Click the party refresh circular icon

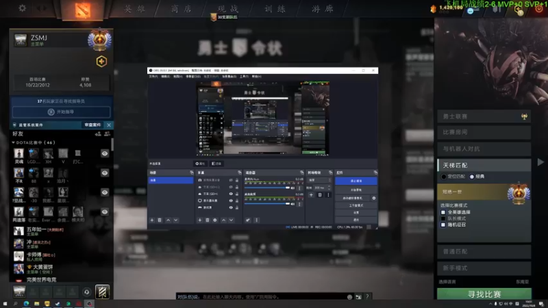87,292
